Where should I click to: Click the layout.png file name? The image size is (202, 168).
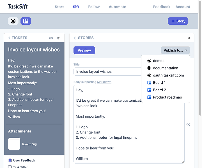(29, 144)
